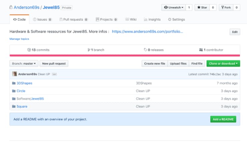Click the pink language bar
247x146 pixels.
pos(125,55)
